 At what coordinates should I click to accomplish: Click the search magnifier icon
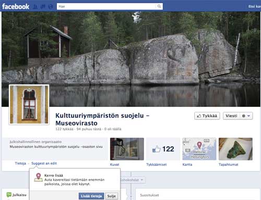coord(159,6)
